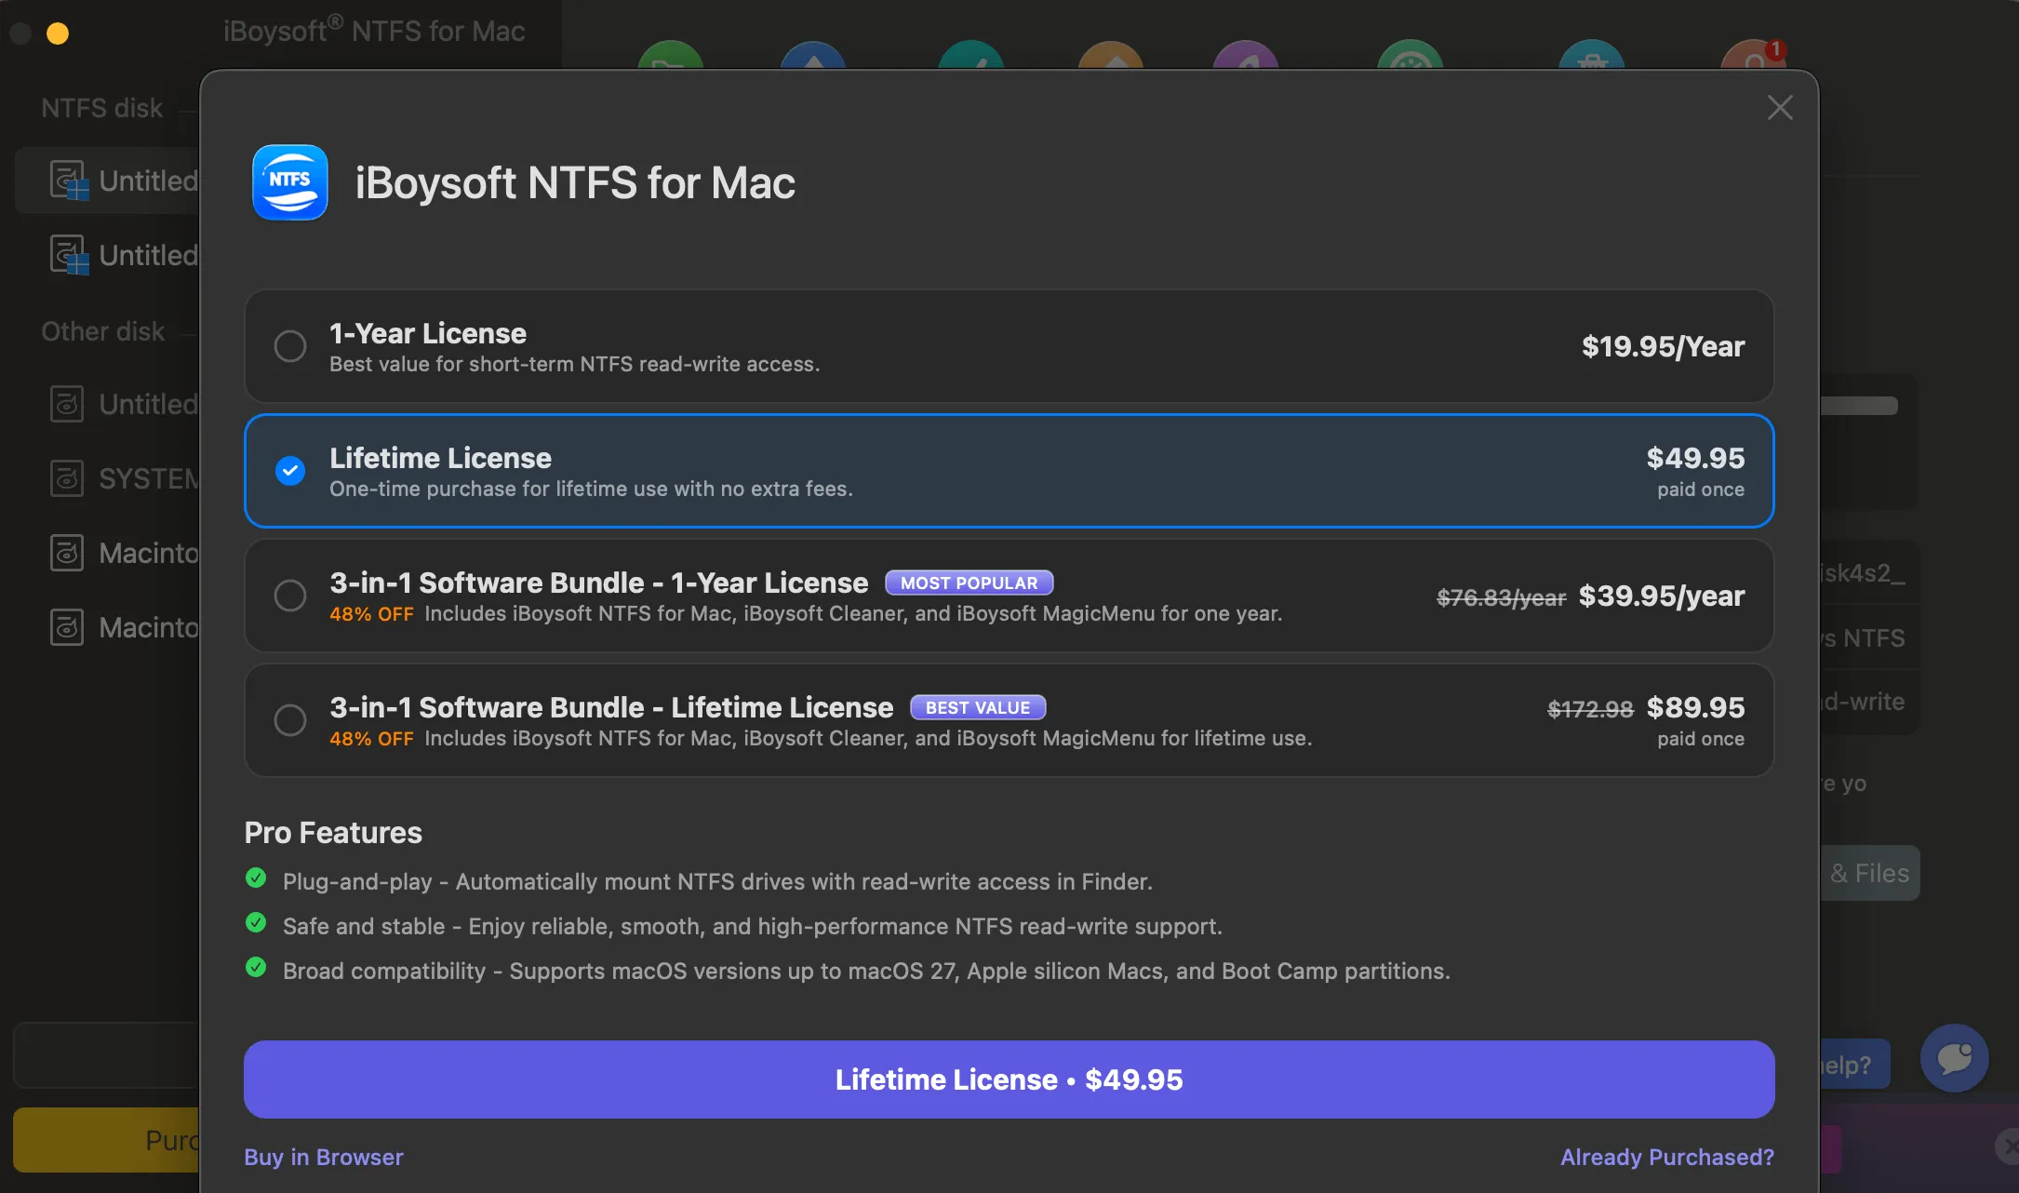This screenshot has height=1193, width=2019.
Task: Select Untitled under Other disk in sidebar
Action: pyautogui.click(x=123, y=404)
